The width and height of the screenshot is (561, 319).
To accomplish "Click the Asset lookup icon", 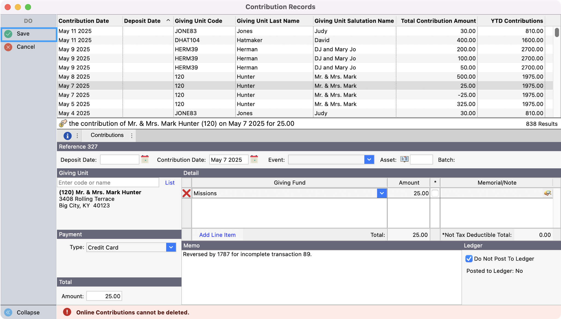I will click(x=404, y=159).
